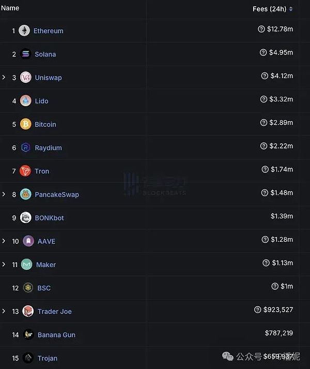The image size is (310, 369).
Task: Expand the Maker row
Action: coord(4,264)
